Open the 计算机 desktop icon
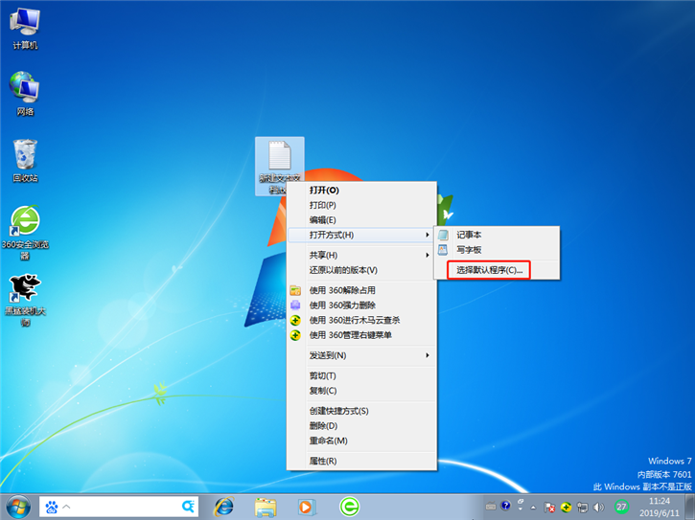The image size is (695, 520). coord(25,27)
